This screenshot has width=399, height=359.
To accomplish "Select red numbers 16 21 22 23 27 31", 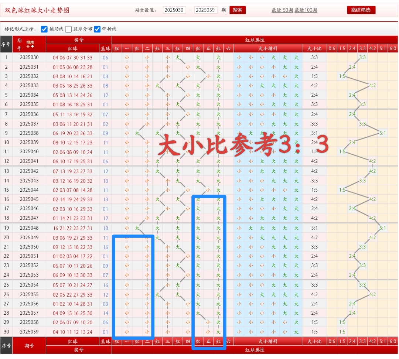I will coord(72,228).
